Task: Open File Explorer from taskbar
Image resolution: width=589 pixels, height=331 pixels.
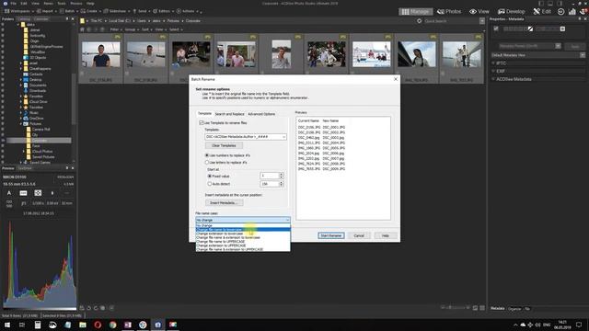Action: [83, 325]
